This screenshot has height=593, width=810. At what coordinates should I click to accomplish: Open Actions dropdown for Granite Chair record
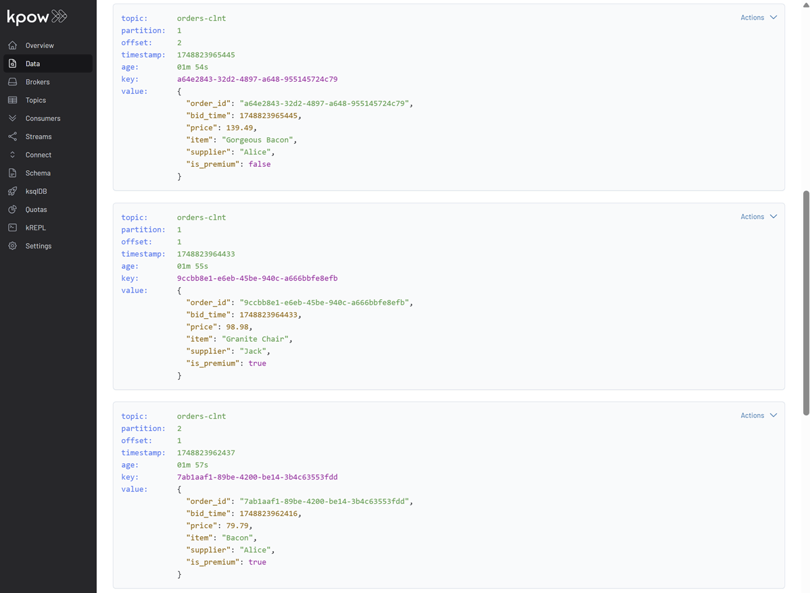pyautogui.click(x=758, y=217)
